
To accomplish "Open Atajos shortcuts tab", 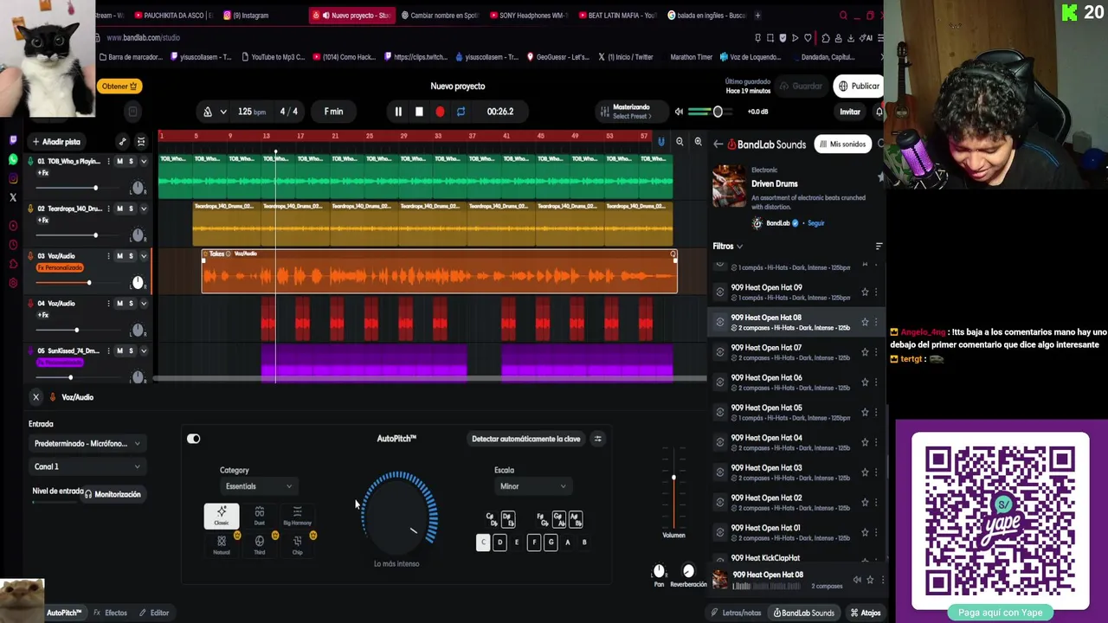I will pyautogui.click(x=866, y=613).
